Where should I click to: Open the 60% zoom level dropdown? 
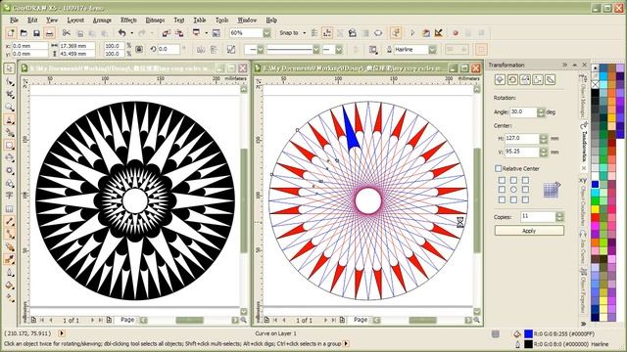[266, 33]
